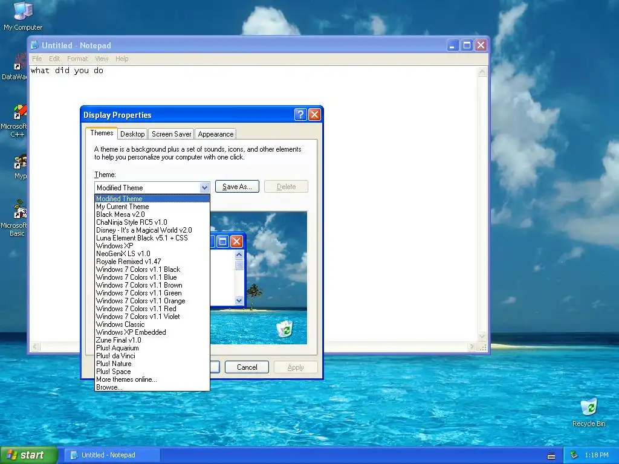Pick Windows 7 Colors v1.1 Blue
619x464 pixels.
click(x=152, y=277)
